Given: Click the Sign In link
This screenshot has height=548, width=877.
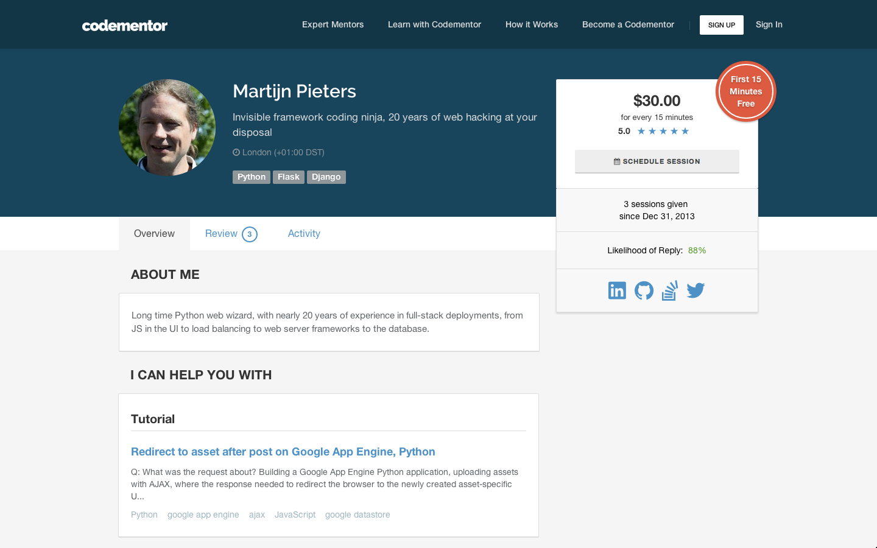Looking at the screenshot, I should 769,24.
